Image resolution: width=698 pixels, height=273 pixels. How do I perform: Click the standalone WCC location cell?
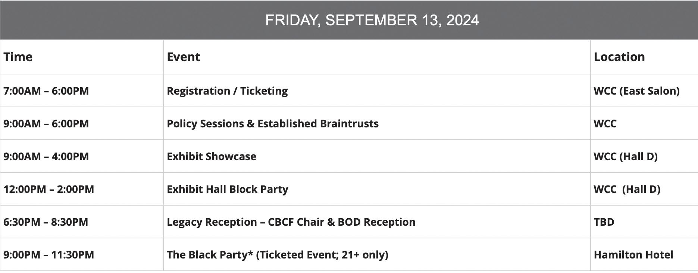coord(605,124)
